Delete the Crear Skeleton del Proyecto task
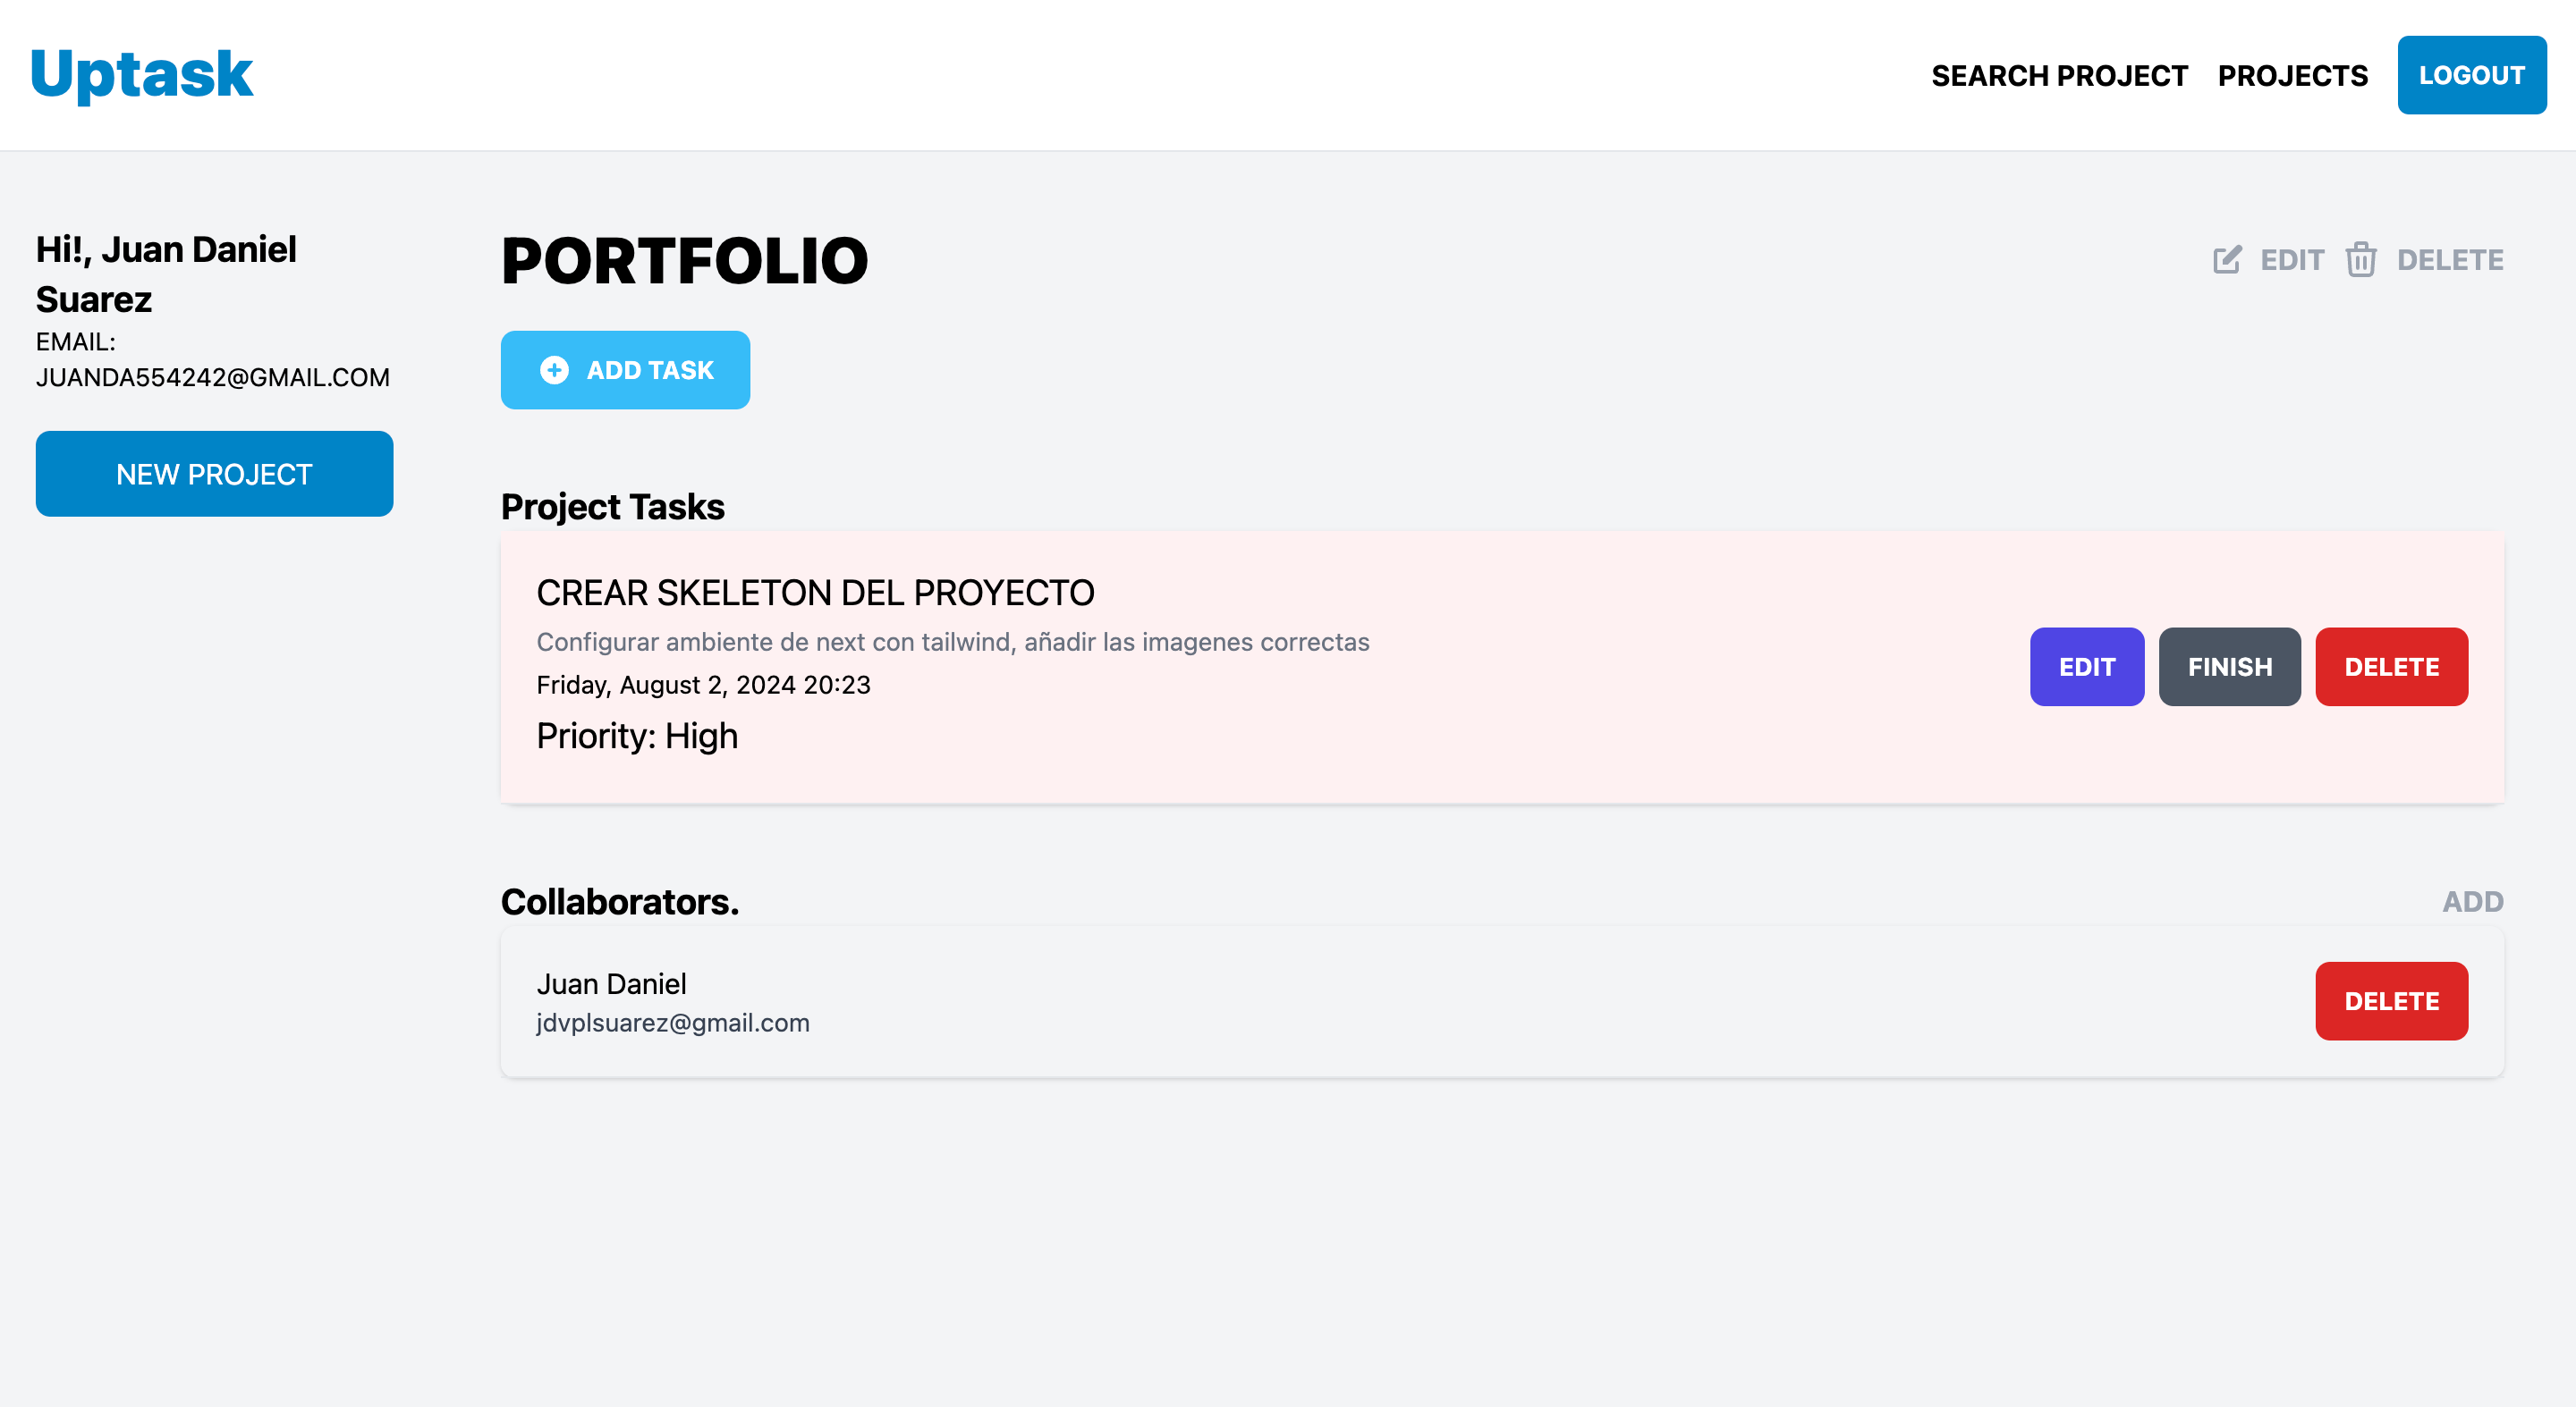This screenshot has height=1407, width=2576. [x=2391, y=667]
